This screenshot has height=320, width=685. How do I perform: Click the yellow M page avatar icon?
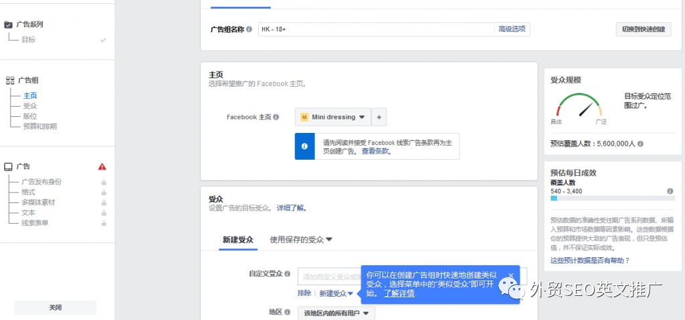click(x=304, y=117)
